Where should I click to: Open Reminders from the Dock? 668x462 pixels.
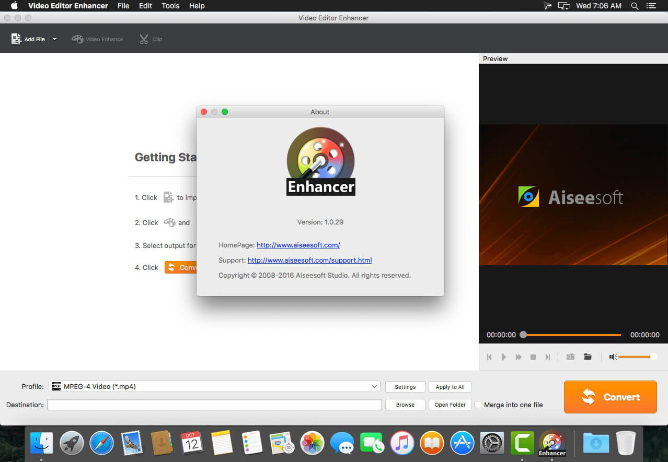[x=252, y=443]
